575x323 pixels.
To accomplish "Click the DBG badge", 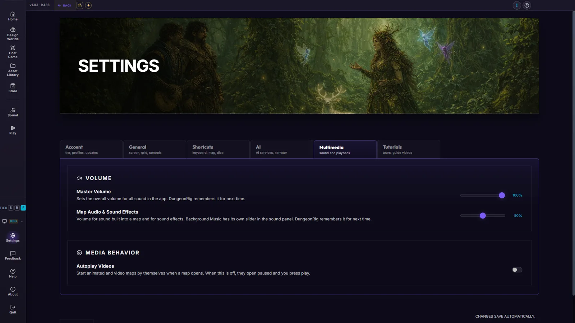I will tap(14, 221).
